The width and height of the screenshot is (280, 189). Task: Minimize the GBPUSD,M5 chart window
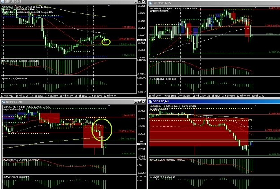click(136, 102)
